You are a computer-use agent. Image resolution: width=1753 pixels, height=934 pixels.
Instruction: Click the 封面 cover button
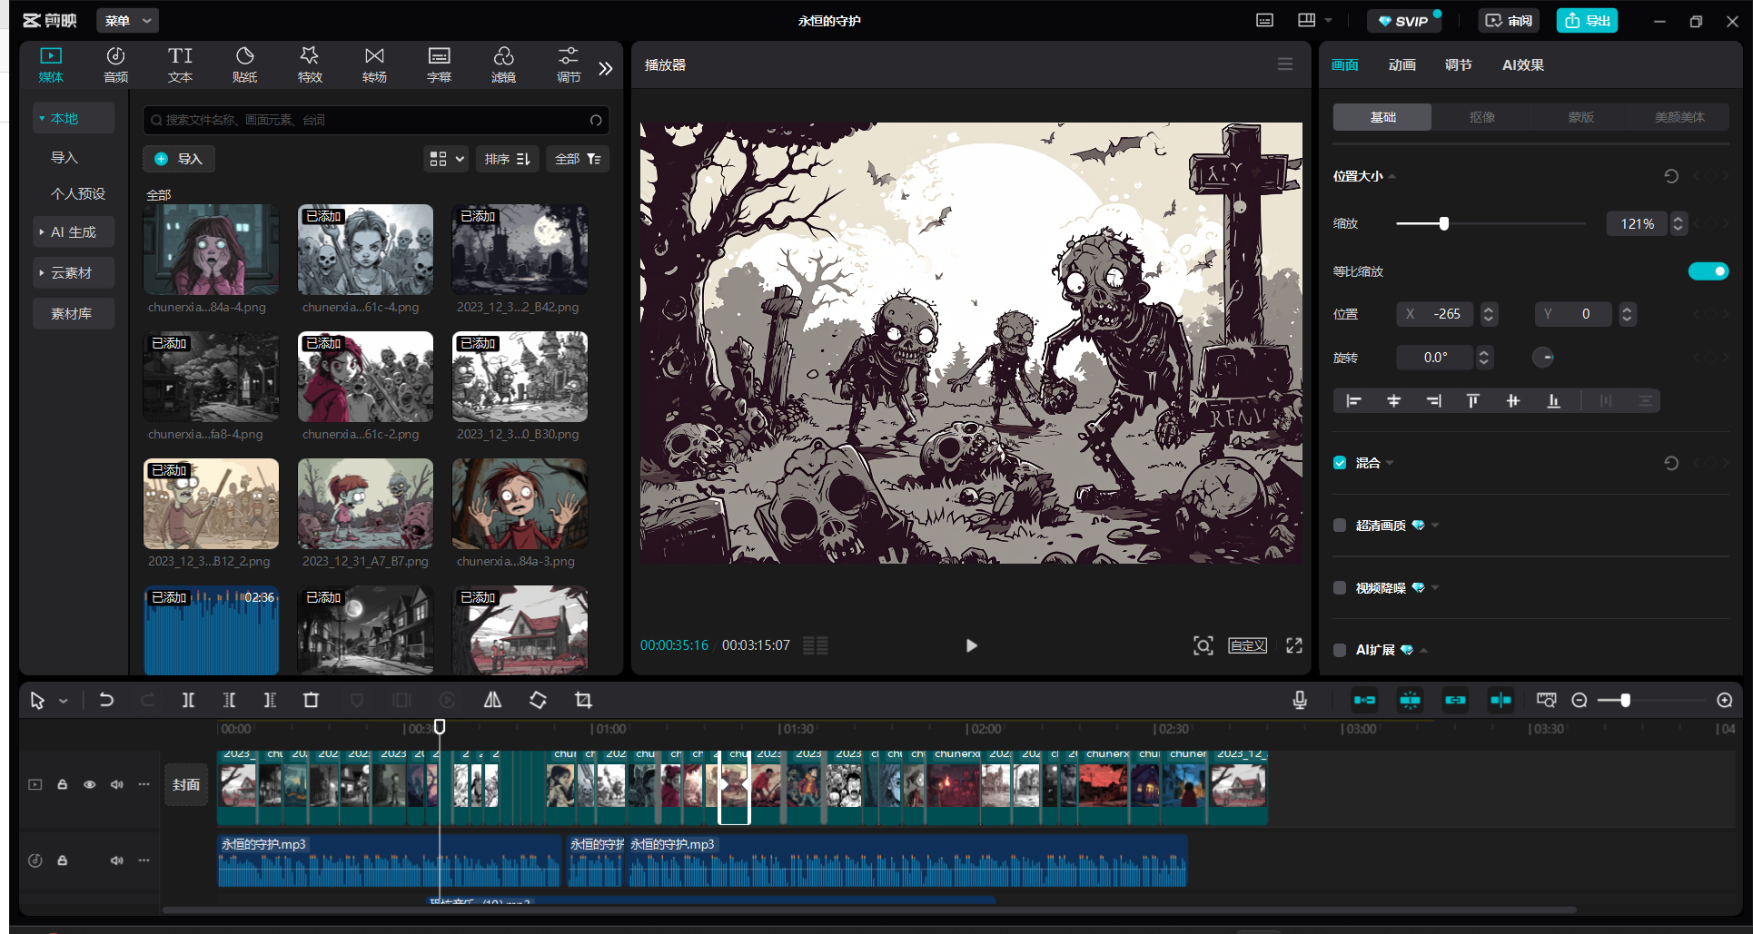coord(186,785)
